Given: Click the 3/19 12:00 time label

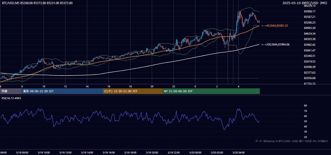Looking at the screenshot, I should pos(65,153).
